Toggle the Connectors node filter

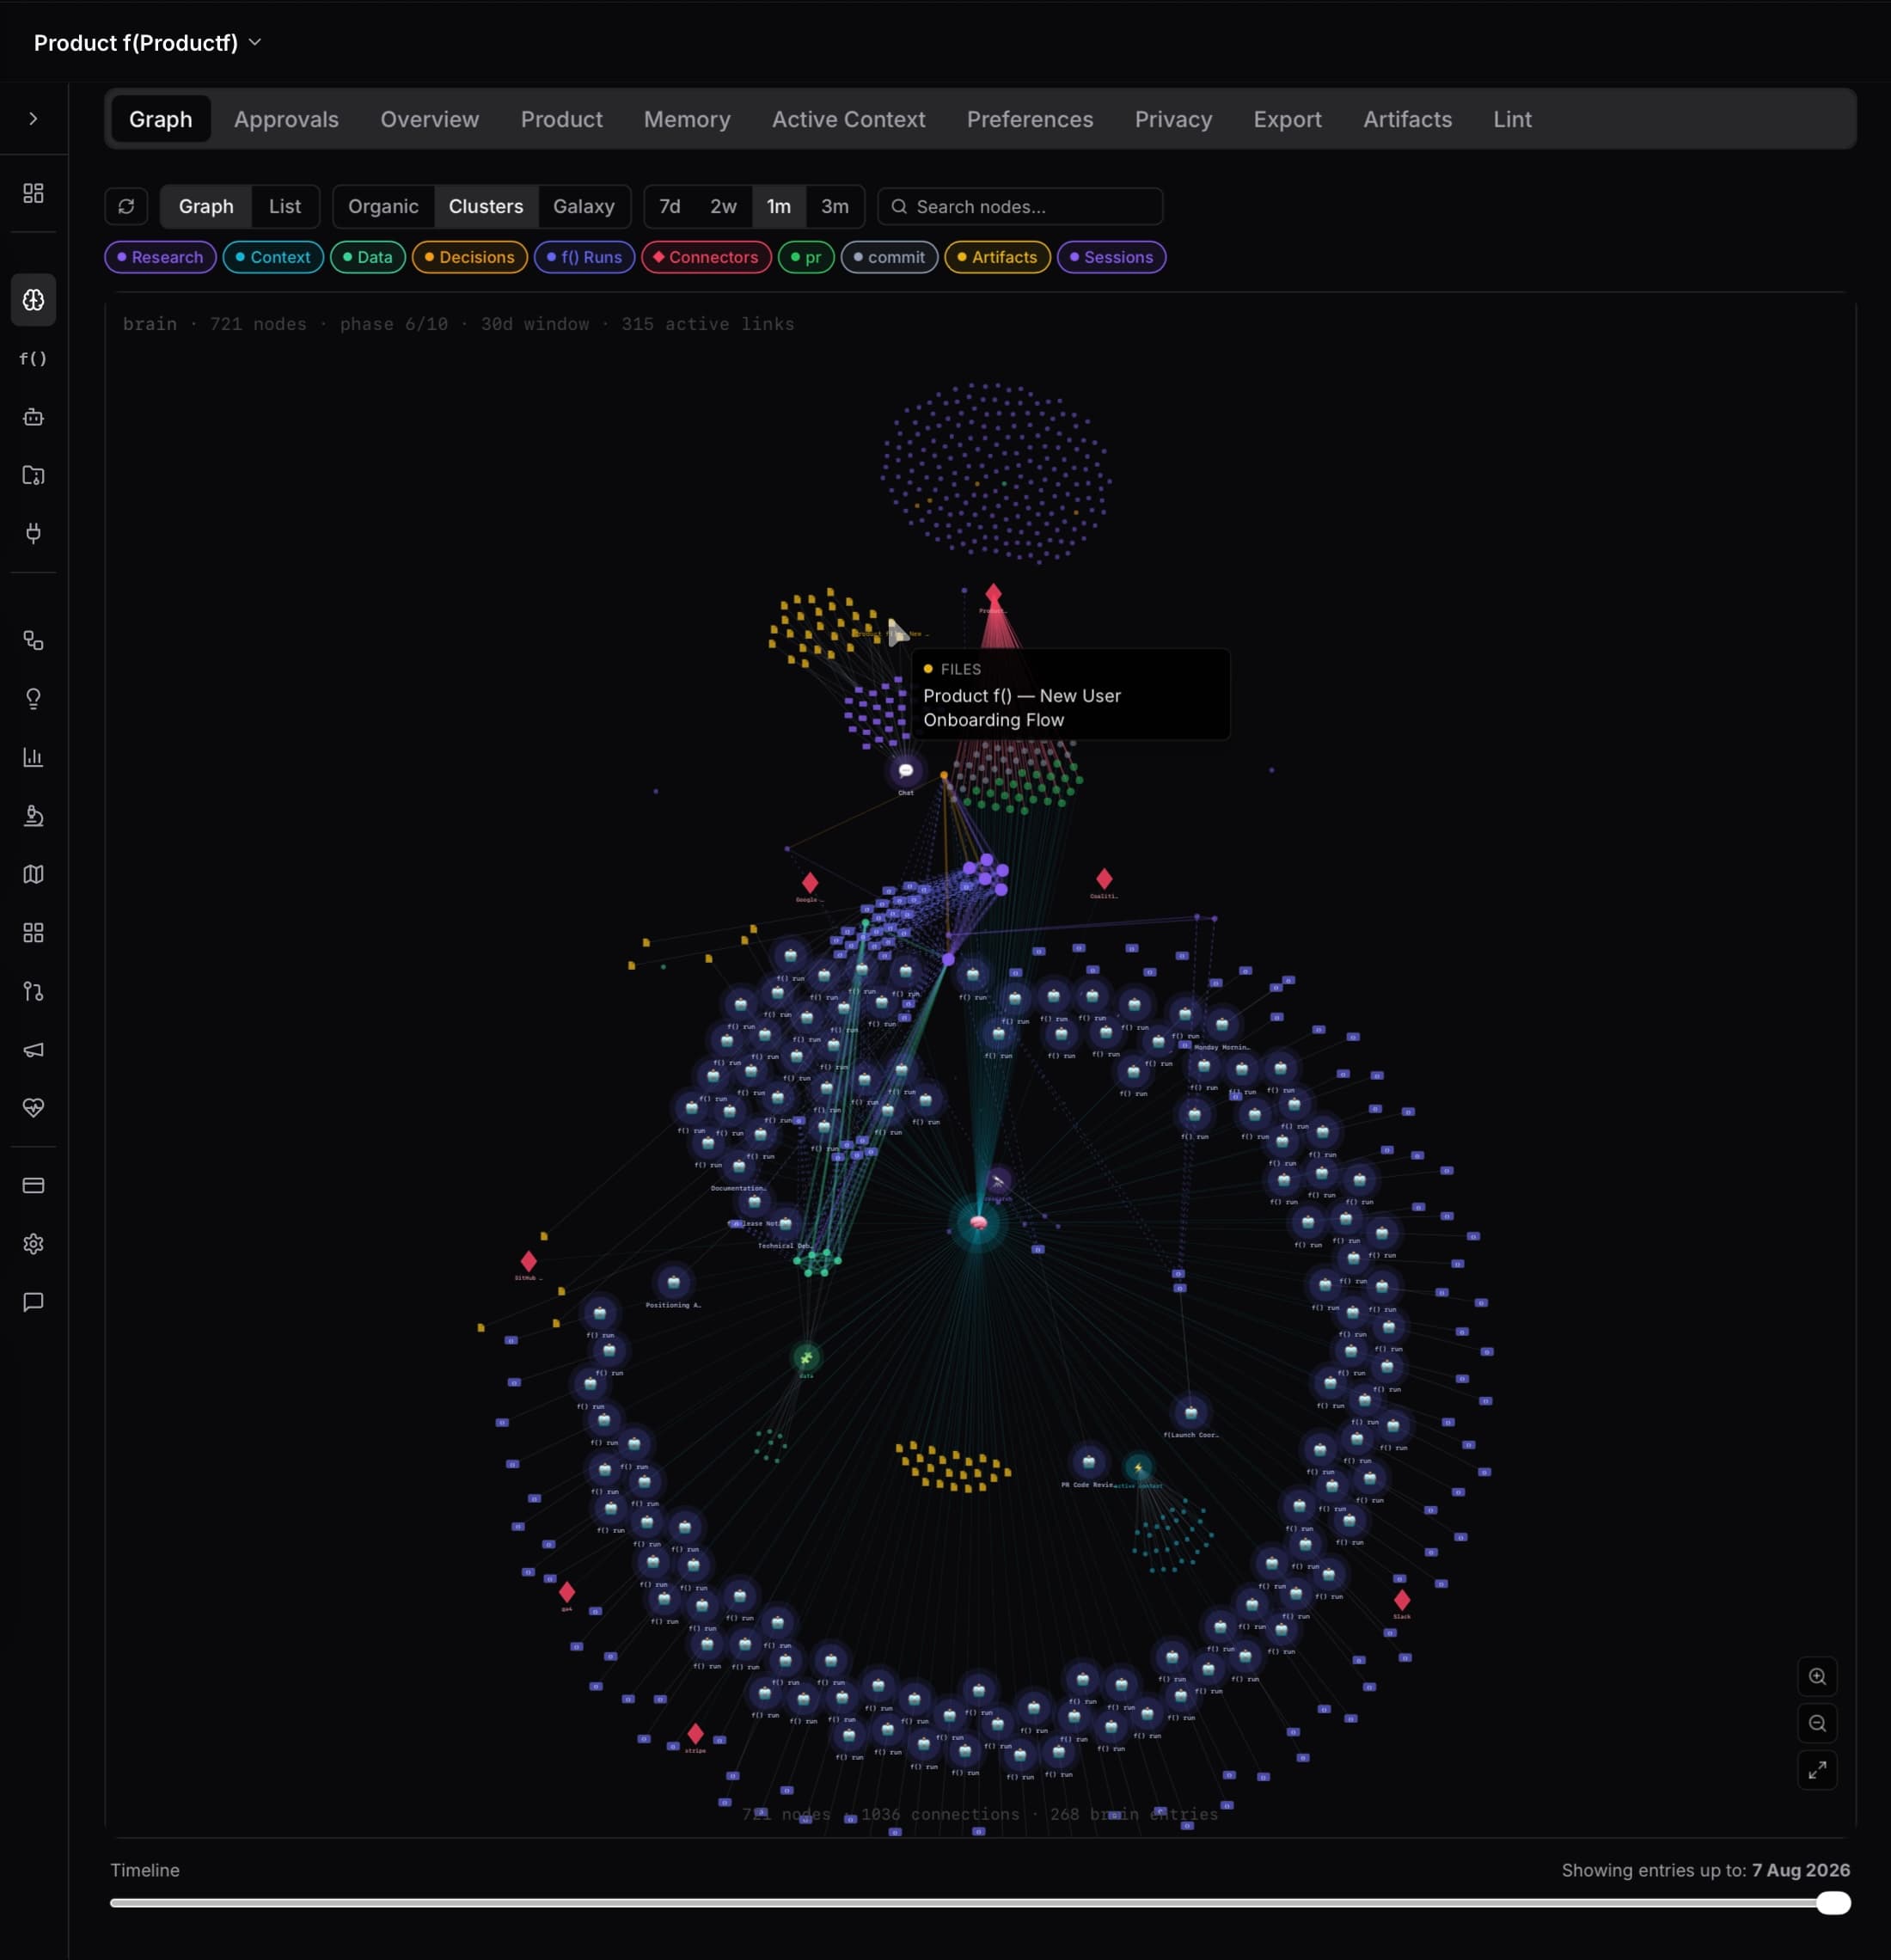[706, 257]
